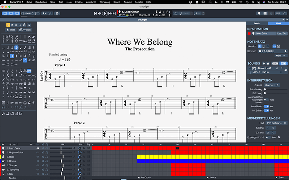Click the crescendo hairpin icon

[5, 64]
